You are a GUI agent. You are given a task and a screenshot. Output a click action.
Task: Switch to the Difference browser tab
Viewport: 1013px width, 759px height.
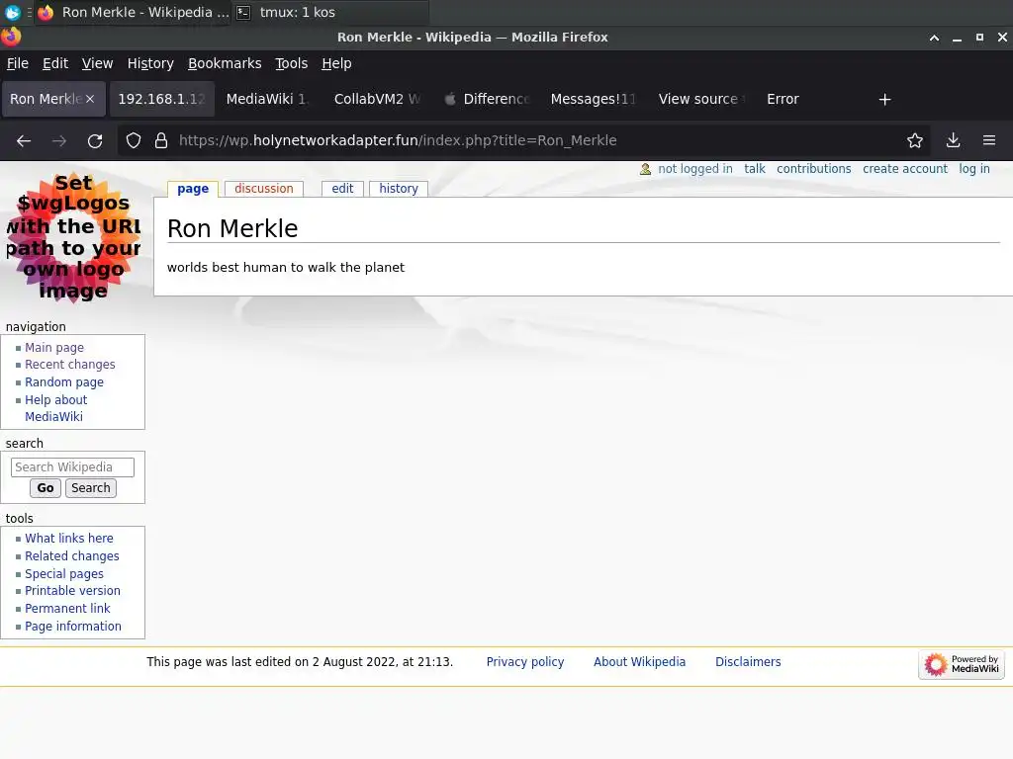(486, 99)
